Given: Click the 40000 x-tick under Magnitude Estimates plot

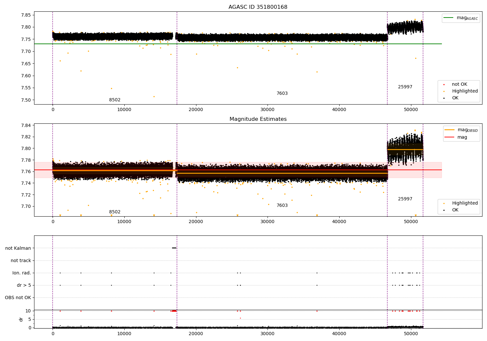Looking at the screenshot, I should pyautogui.click(x=339, y=222).
